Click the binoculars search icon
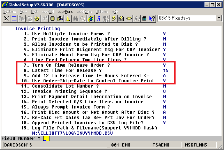The image size is (224, 150). coord(76,19)
